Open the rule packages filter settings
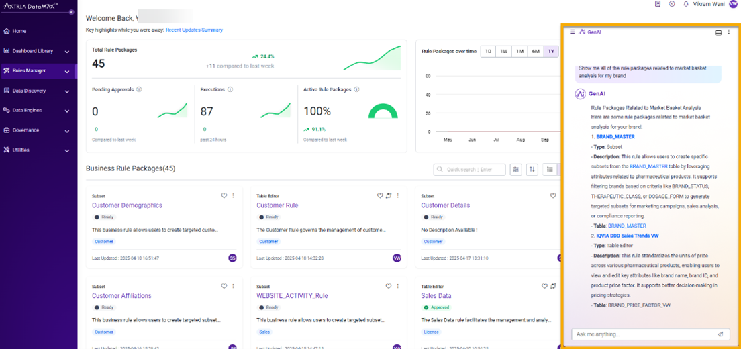The height and width of the screenshot is (349, 741). click(515, 170)
